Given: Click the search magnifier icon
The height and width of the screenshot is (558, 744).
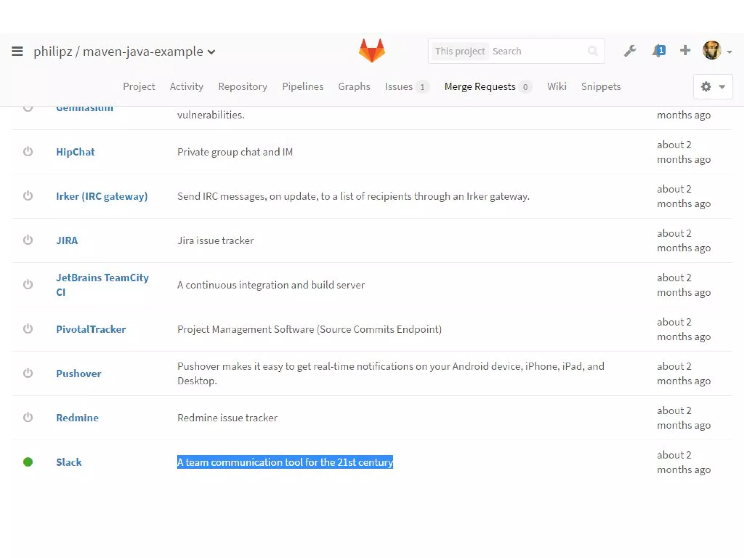Looking at the screenshot, I should (x=593, y=51).
